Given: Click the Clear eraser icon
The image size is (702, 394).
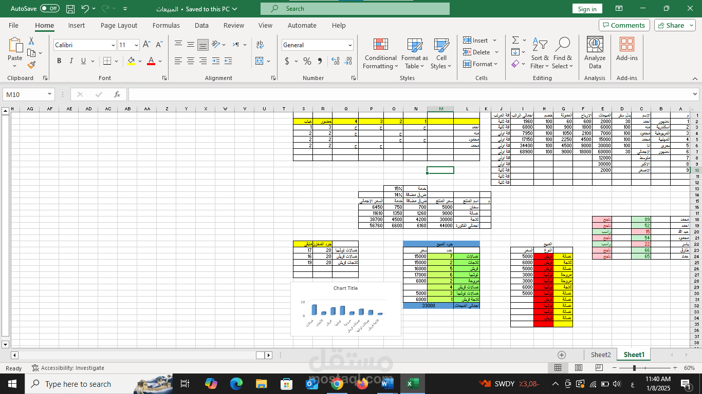Looking at the screenshot, I should point(515,64).
